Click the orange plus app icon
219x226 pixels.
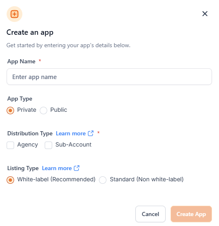[14, 14]
